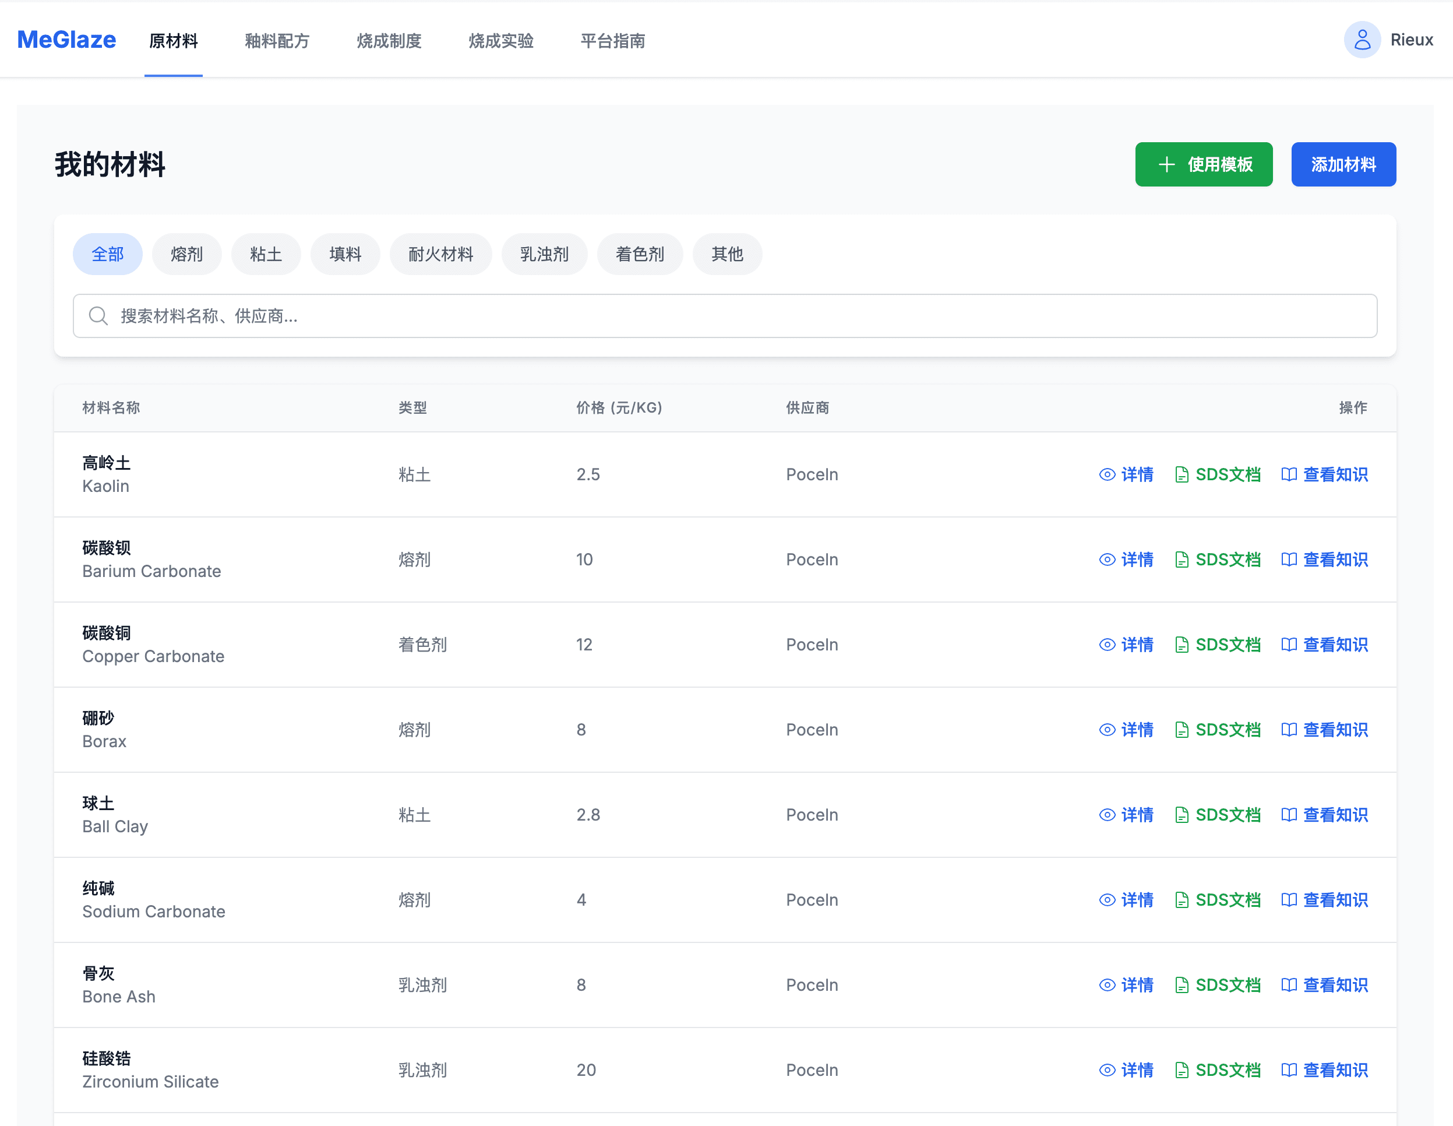Open SDS文档 for Borax
The height and width of the screenshot is (1126, 1453).
(x=1218, y=730)
